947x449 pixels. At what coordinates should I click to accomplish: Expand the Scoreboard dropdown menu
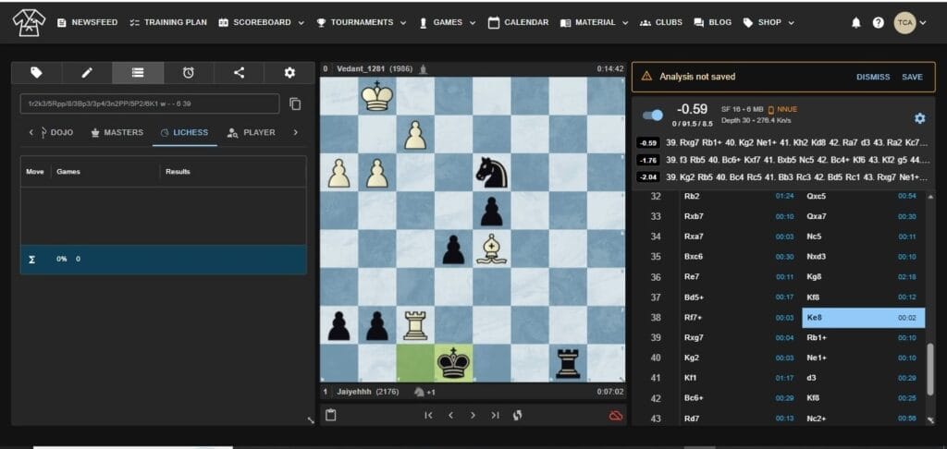[x=261, y=22]
